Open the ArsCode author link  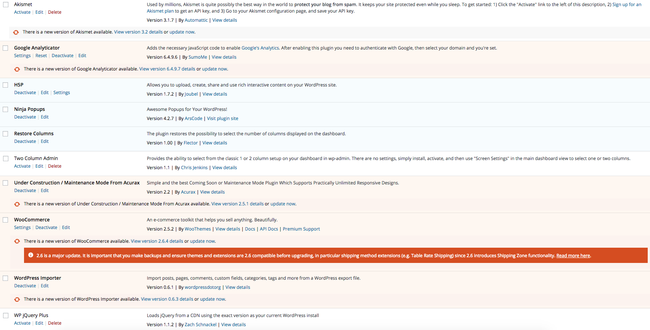click(x=193, y=119)
